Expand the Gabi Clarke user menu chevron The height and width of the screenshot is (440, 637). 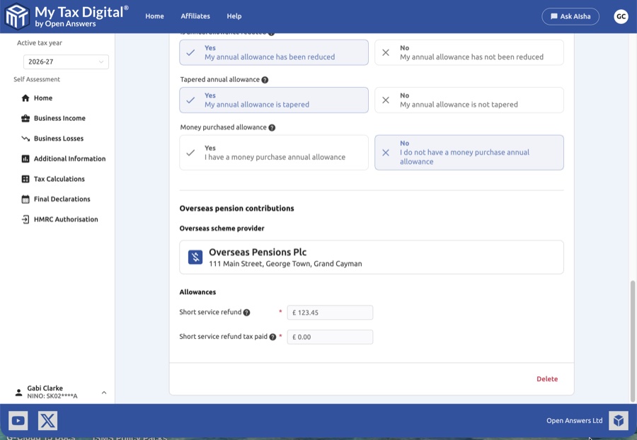coord(104,393)
